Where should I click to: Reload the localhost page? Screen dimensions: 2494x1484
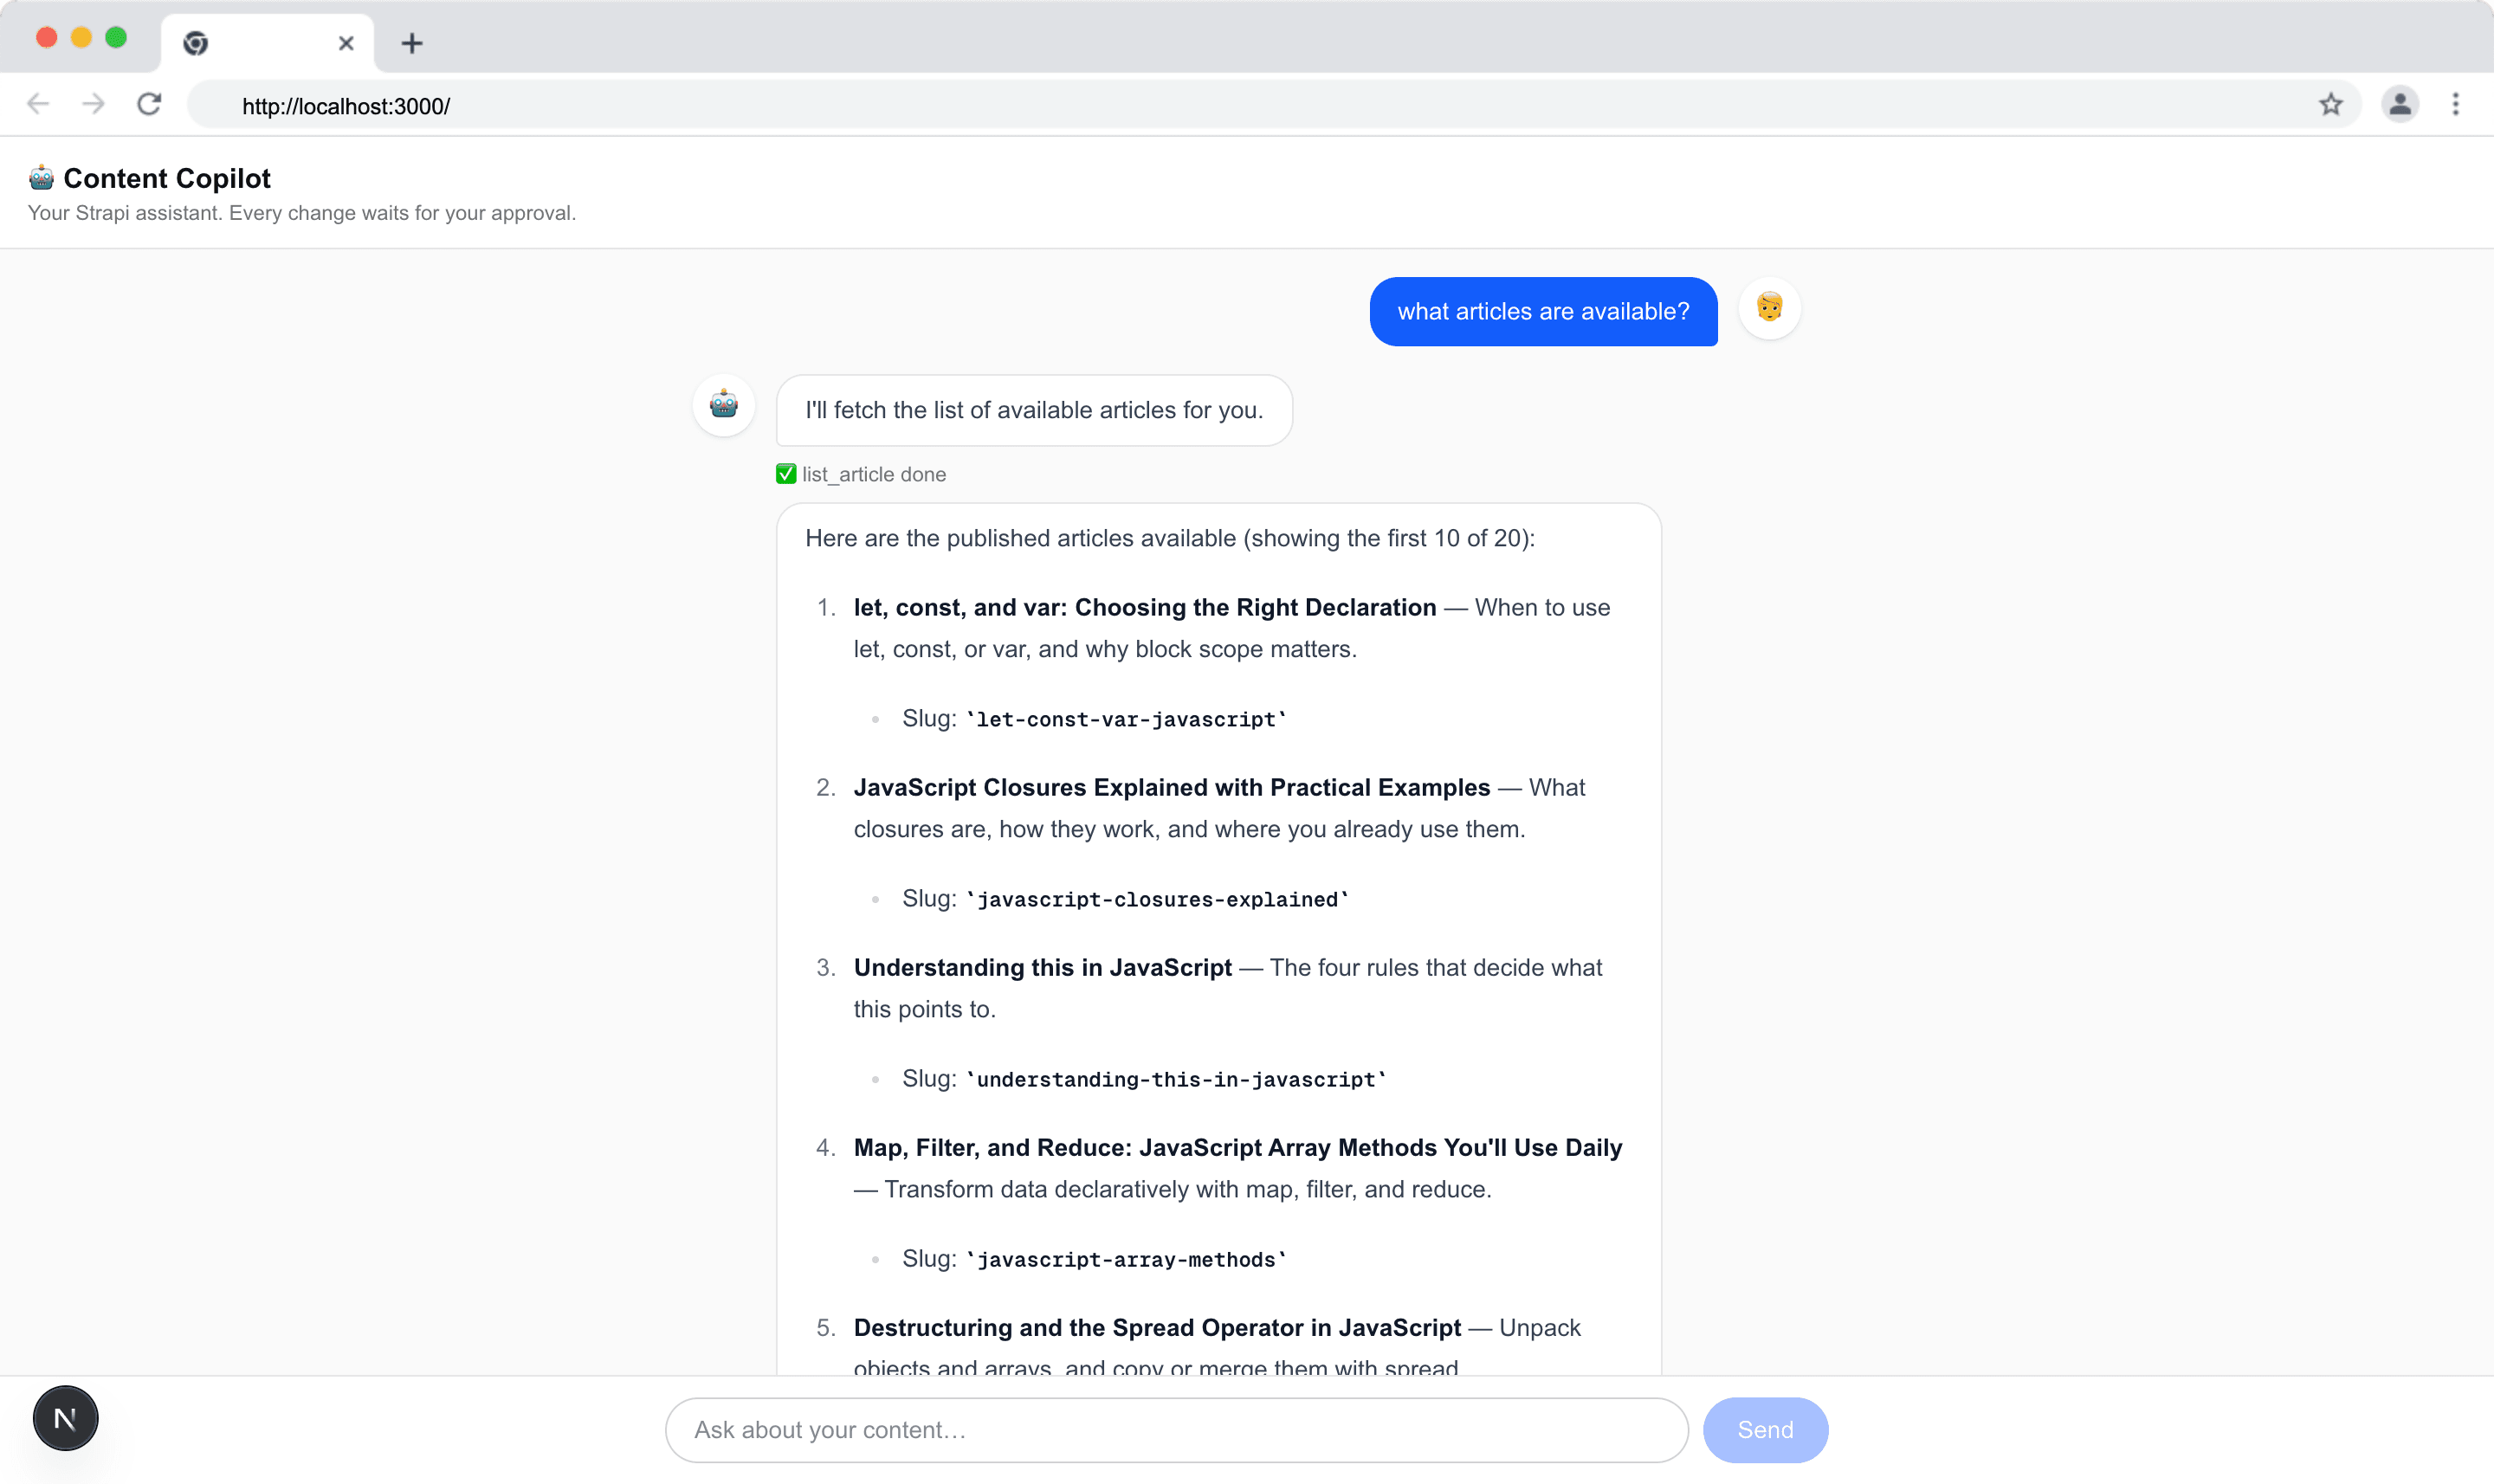point(149,104)
